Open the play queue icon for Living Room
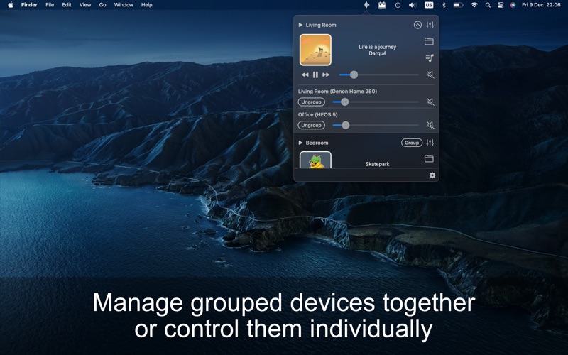 coord(430,58)
